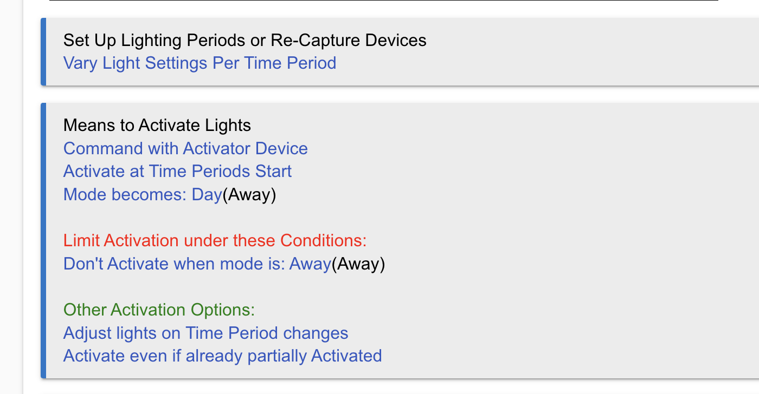The image size is (759, 394).
Task: Click the Means to Activate Lights heading
Action: point(157,125)
